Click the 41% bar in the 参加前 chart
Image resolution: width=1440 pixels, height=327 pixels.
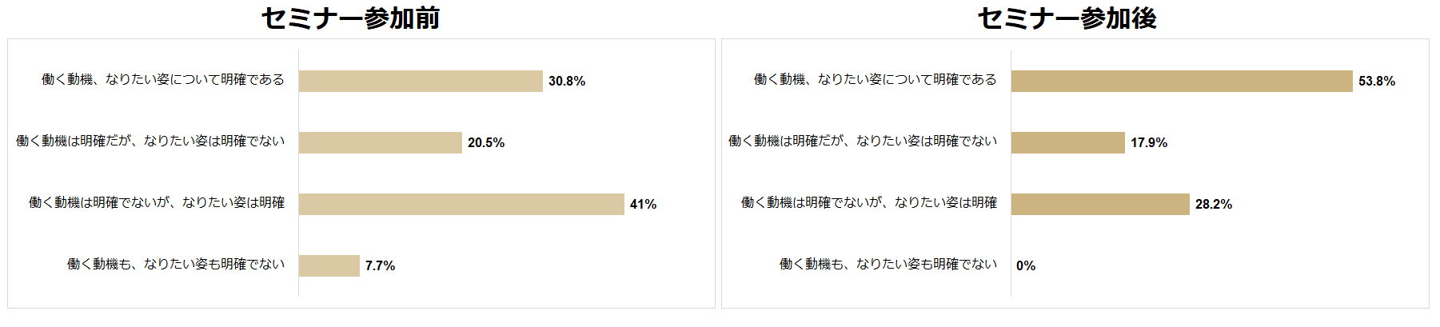tap(461, 204)
